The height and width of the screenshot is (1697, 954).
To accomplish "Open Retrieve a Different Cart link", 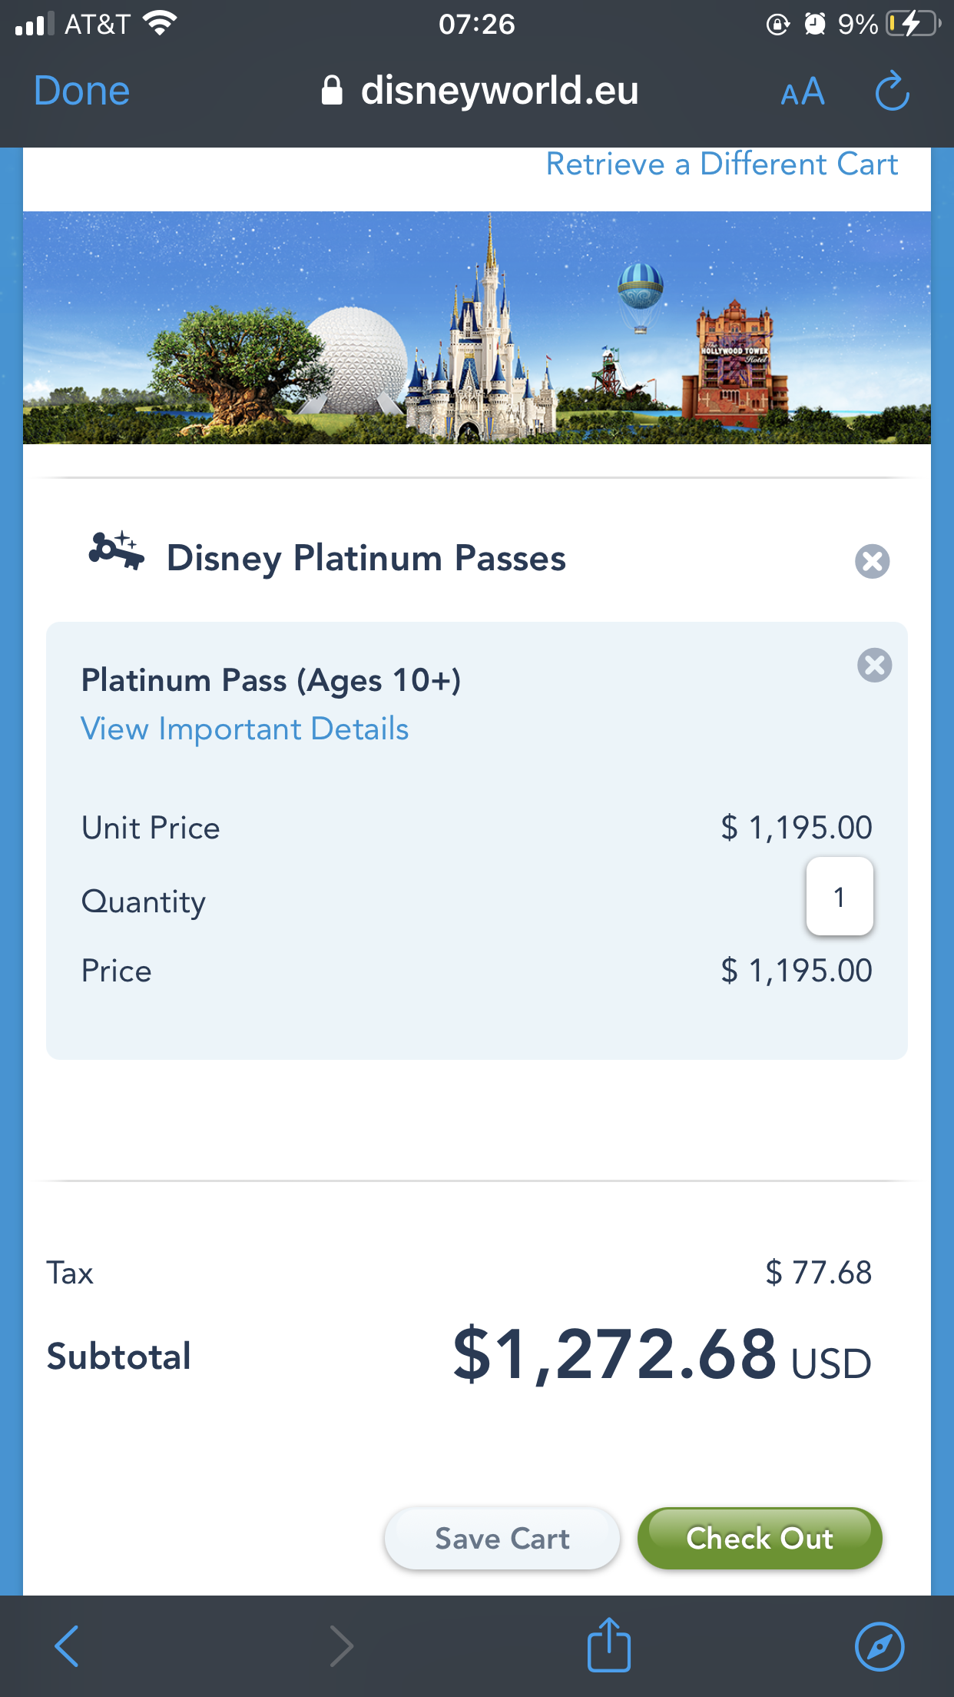I will tap(721, 164).
